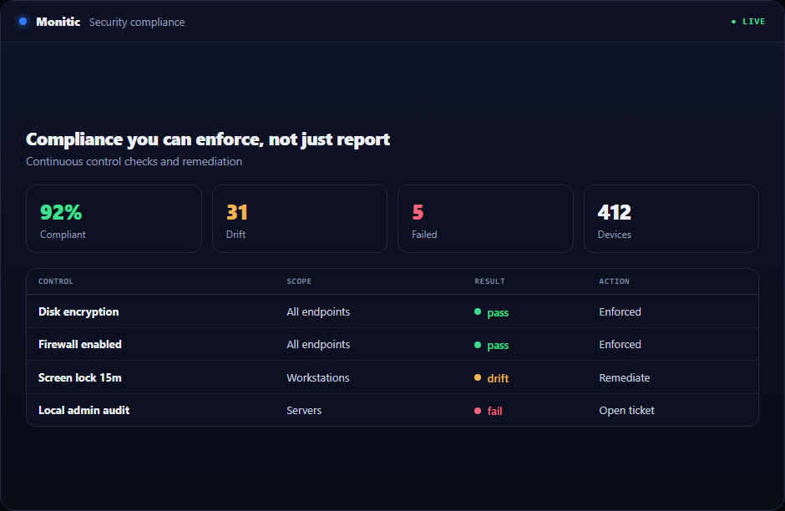Click green status dot for Disk encryption
785x511 pixels.
478,311
